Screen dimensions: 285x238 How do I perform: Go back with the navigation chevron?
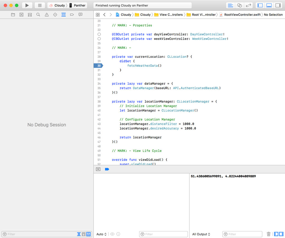(104, 14)
